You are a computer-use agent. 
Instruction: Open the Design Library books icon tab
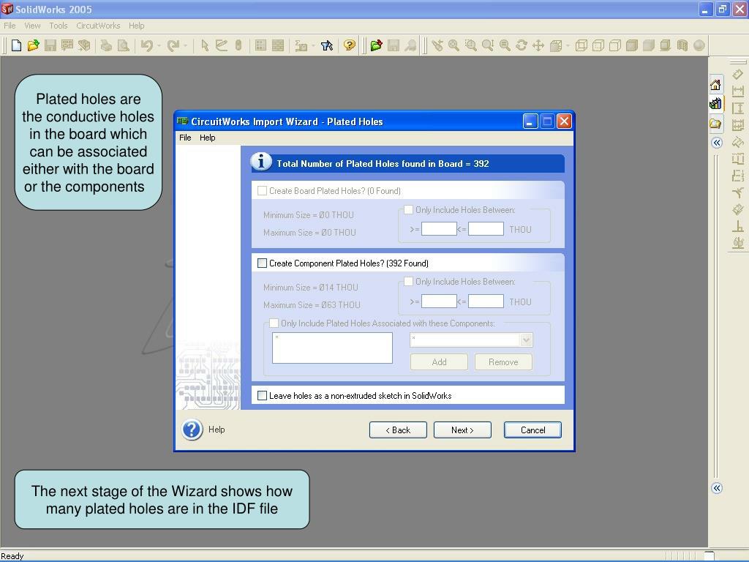[x=715, y=104]
